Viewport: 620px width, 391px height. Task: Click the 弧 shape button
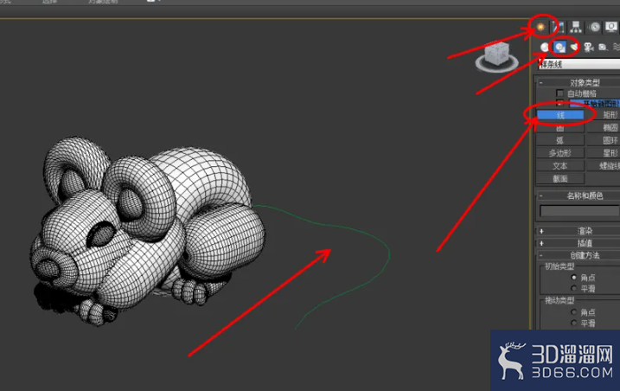[560, 140]
